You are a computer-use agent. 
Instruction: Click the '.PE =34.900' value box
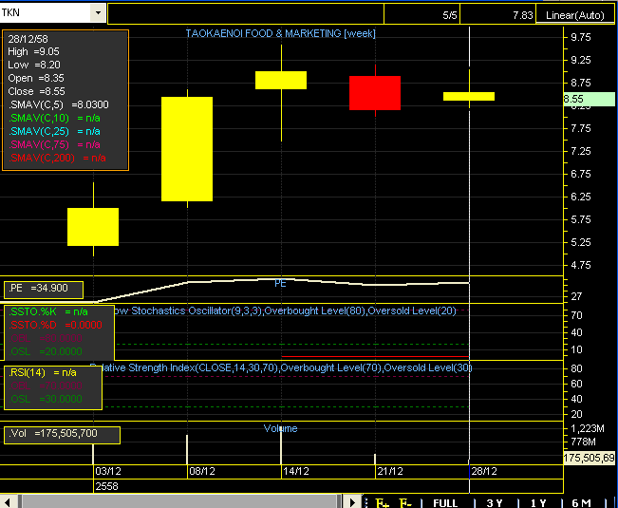click(x=44, y=290)
